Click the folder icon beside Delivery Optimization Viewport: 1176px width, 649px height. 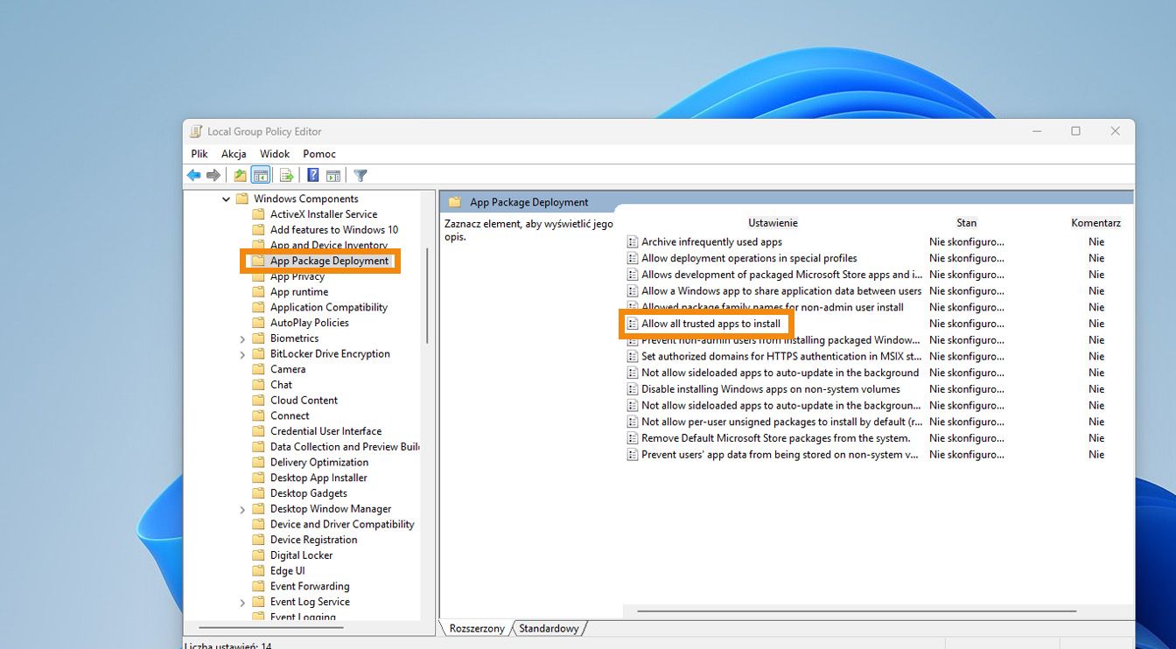258,463
